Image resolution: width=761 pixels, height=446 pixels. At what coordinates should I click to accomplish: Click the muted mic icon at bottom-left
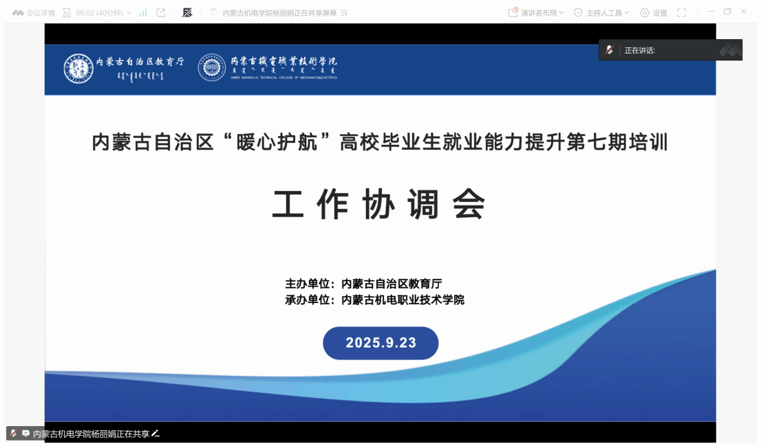pyautogui.click(x=13, y=434)
